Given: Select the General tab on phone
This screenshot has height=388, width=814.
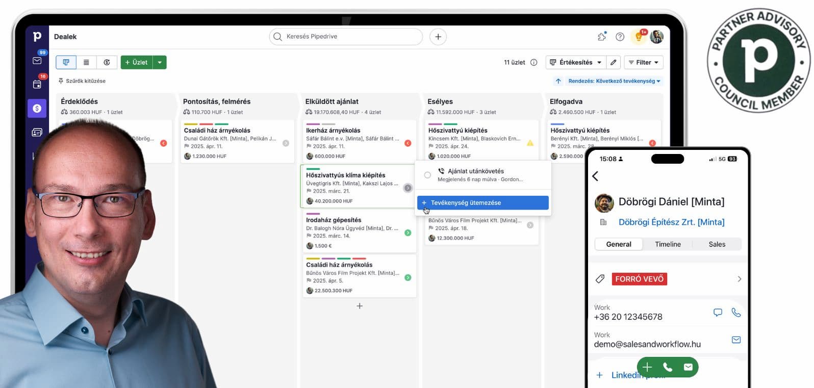Looking at the screenshot, I should click(x=619, y=244).
